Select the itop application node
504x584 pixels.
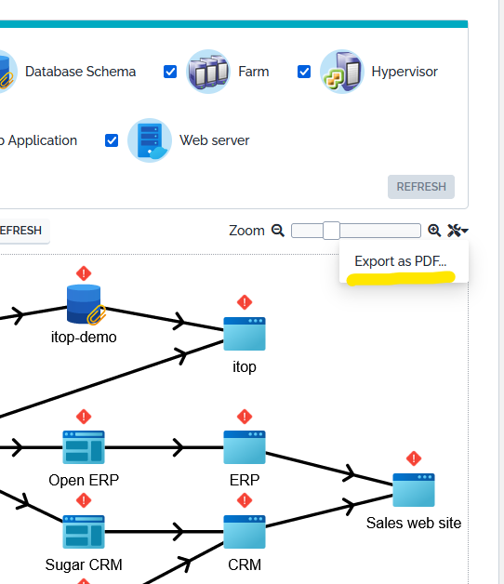245,334
